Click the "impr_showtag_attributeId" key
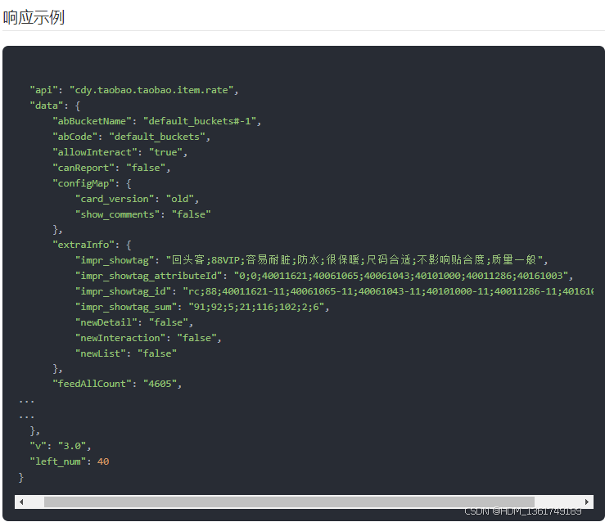The width and height of the screenshot is (605, 522). pyautogui.click(x=148, y=276)
